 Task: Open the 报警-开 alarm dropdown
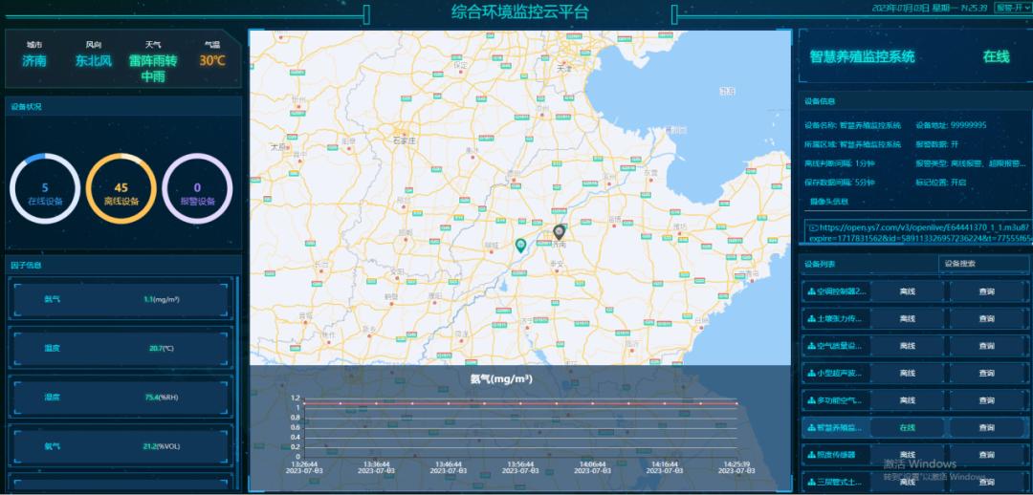point(1011,8)
